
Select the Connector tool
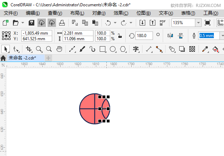point(159,49)
